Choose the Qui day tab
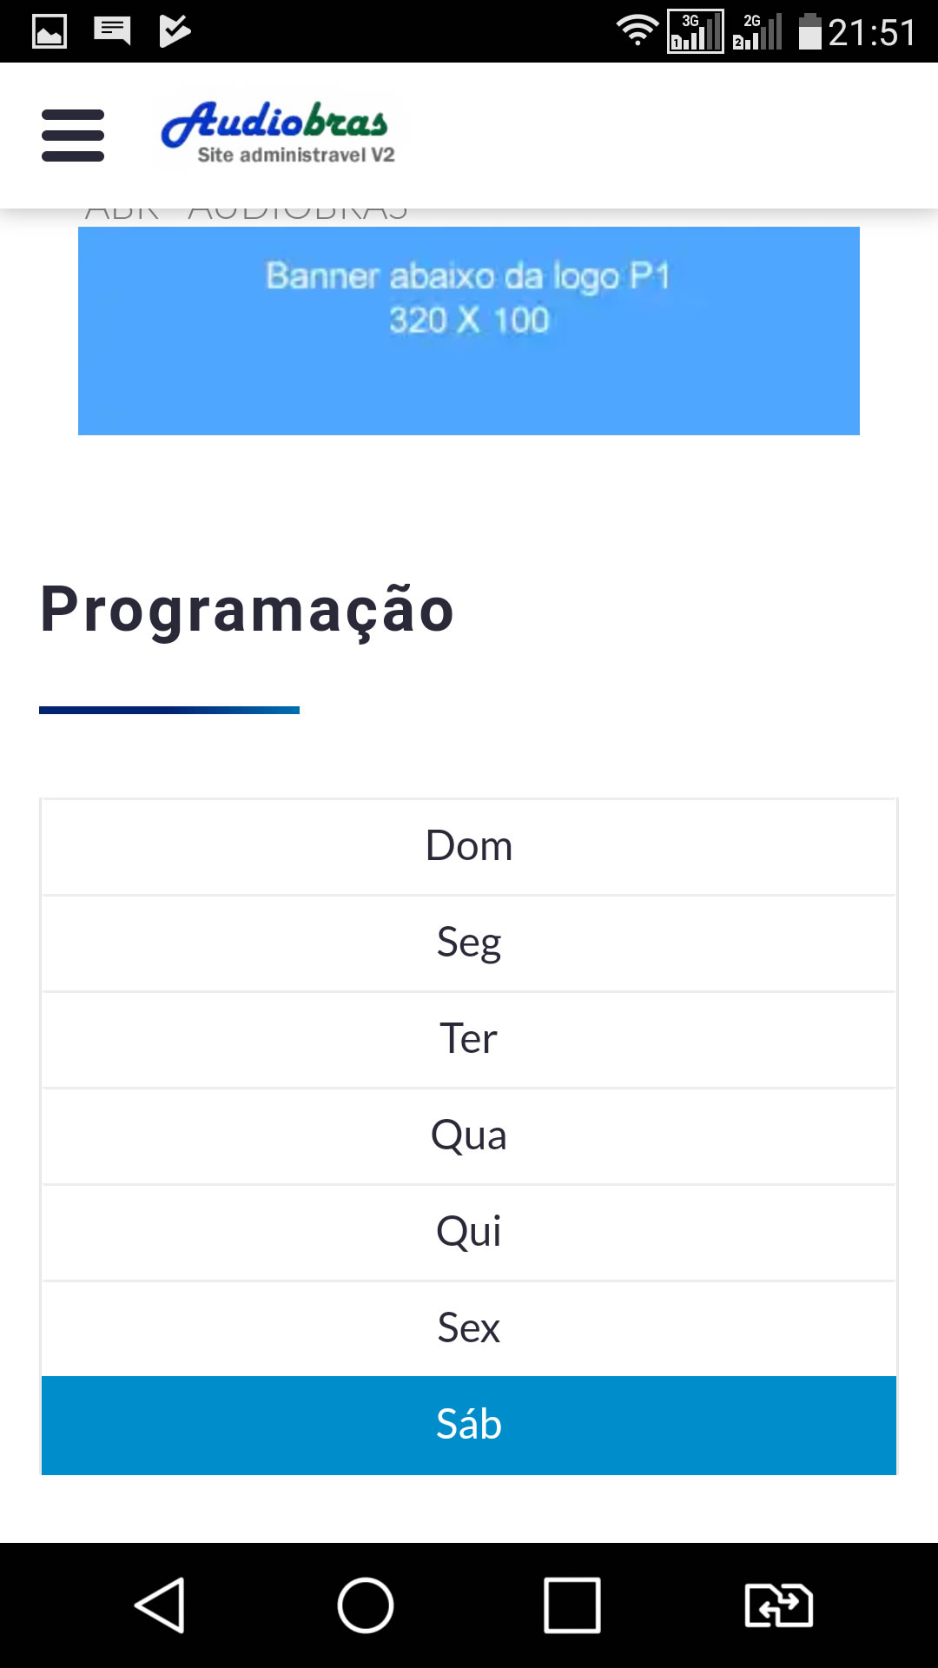This screenshot has width=938, height=1668. (x=469, y=1233)
